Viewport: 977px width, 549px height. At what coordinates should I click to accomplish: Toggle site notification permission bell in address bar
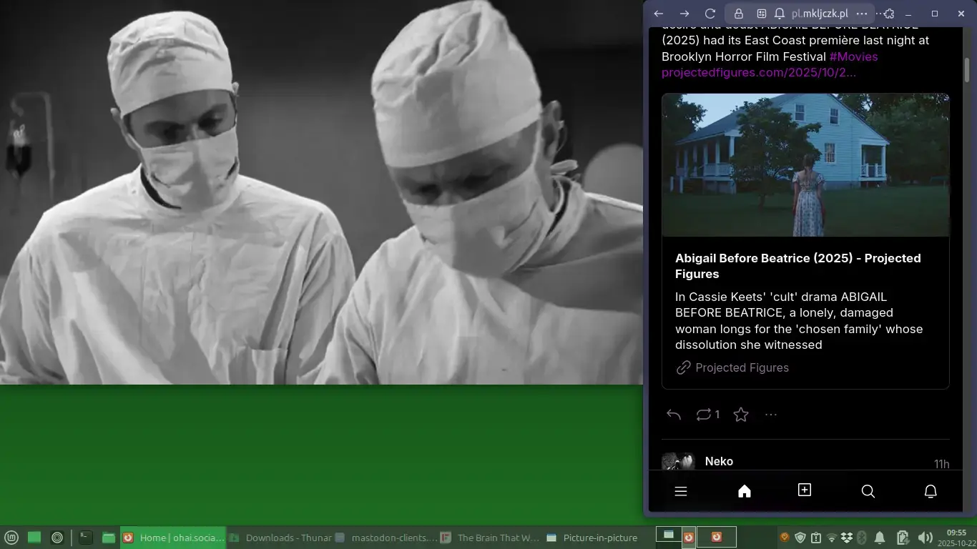click(x=779, y=14)
